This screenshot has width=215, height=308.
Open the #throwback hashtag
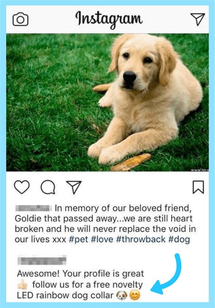[141, 240]
